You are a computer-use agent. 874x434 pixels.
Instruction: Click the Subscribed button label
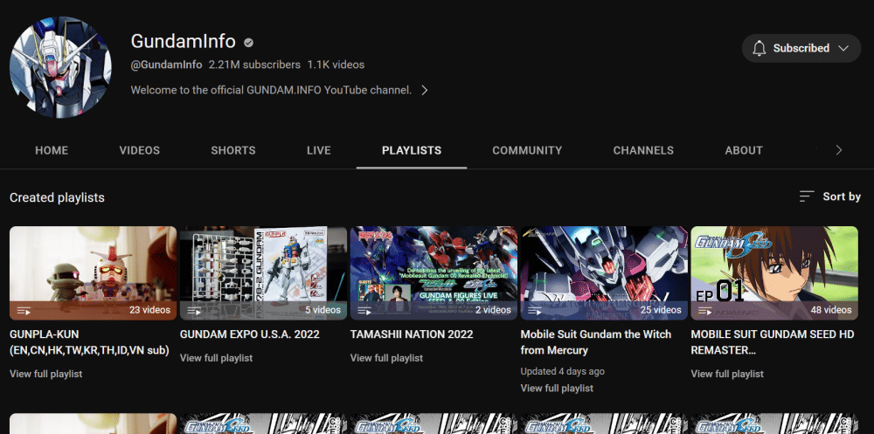(801, 49)
